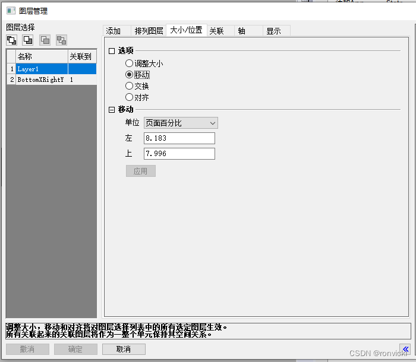Switch to the 关联 tab

point(220,31)
